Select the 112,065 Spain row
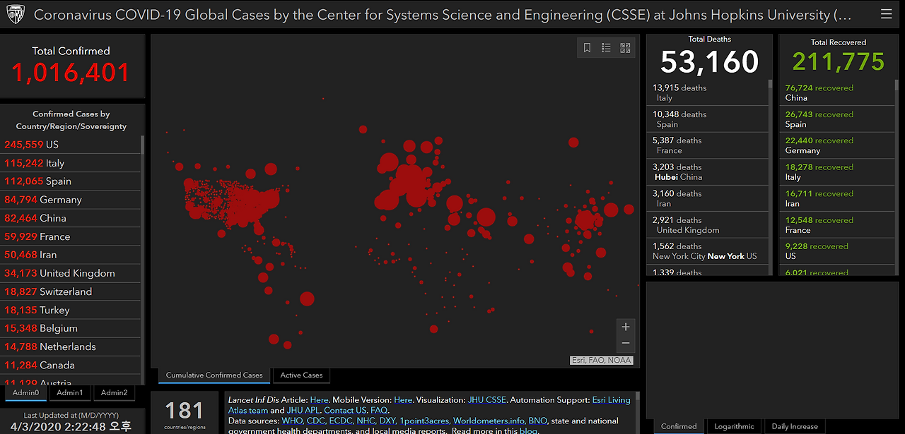 (x=71, y=181)
